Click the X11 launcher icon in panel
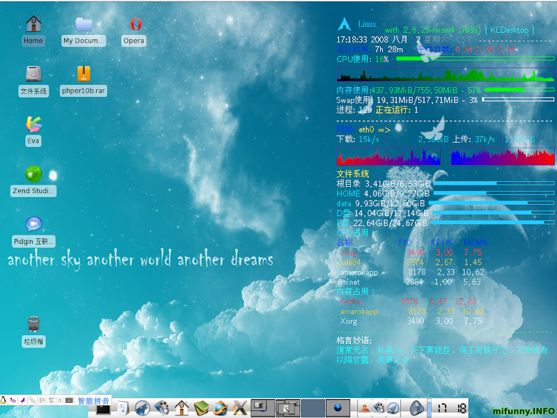This screenshot has width=557, height=418. tap(240, 408)
